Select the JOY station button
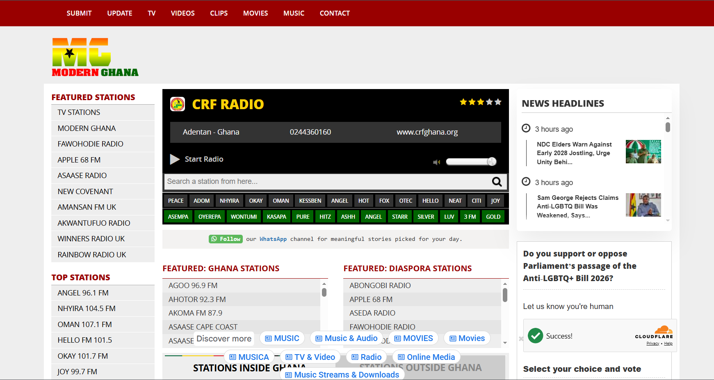714x380 pixels. click(495, 201)
